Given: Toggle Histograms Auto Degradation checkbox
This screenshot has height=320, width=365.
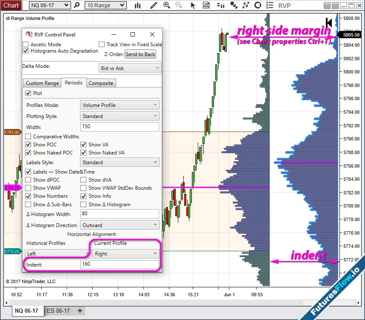Looking at the screenshot, I should (26, 51).
